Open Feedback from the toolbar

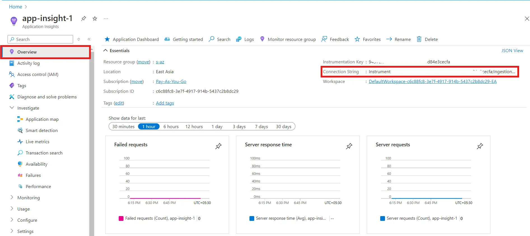point(335,39)
